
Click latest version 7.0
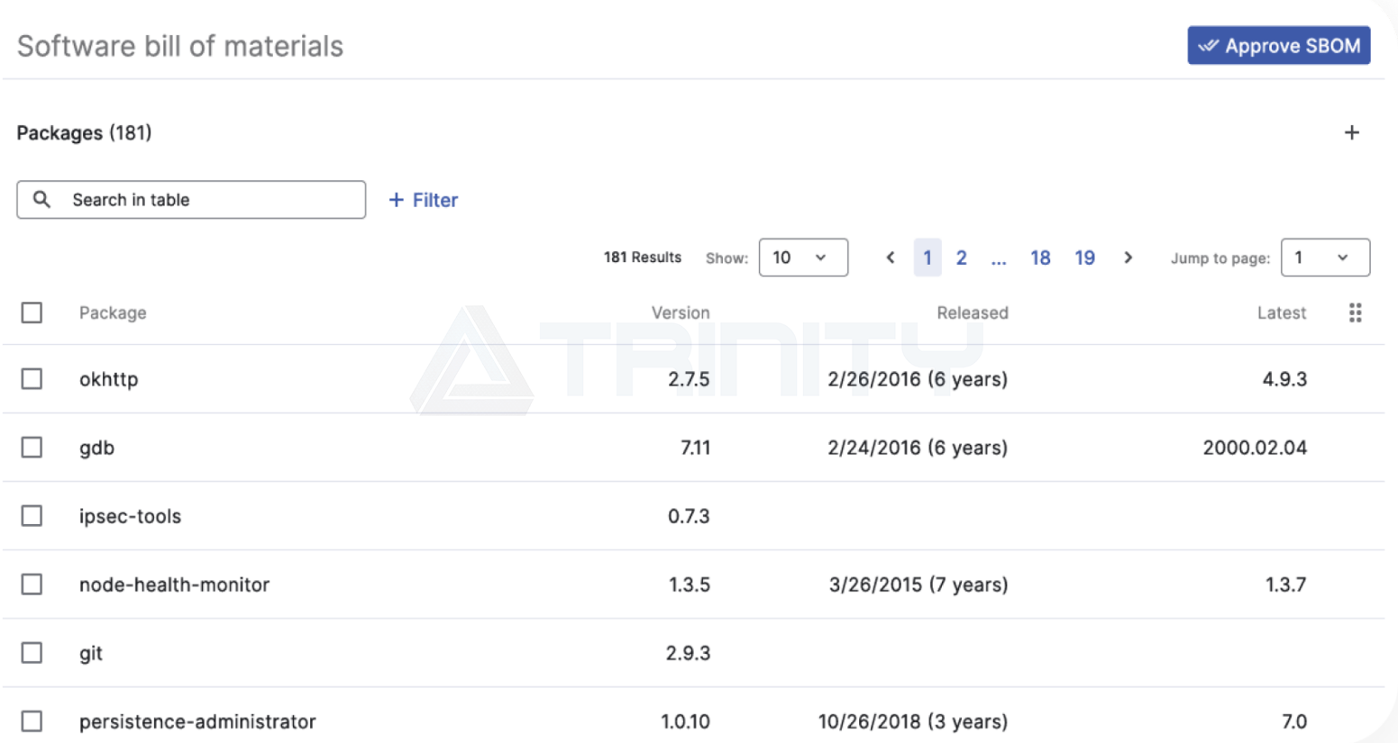1294,721
